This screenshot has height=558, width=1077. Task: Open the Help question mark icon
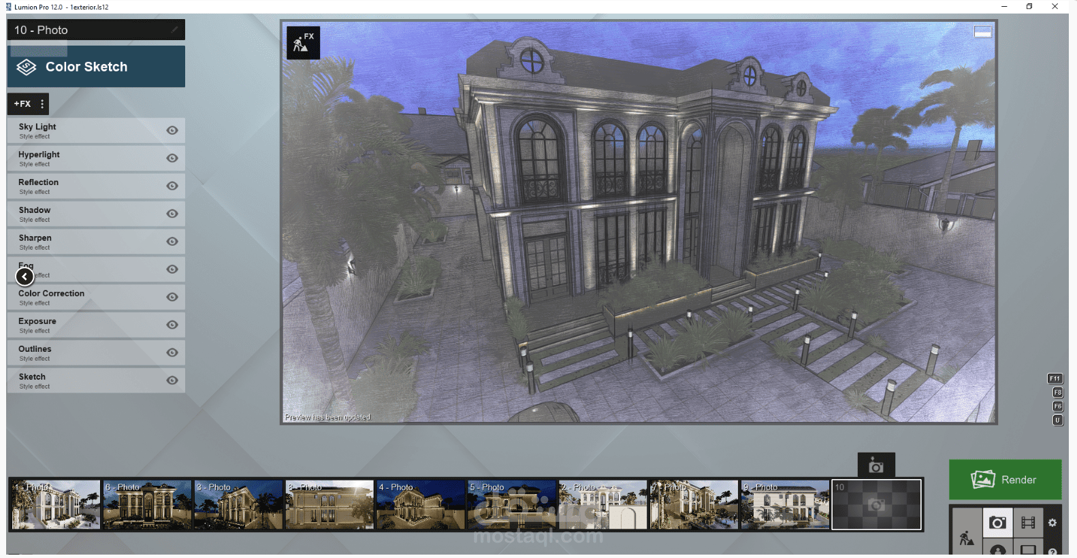click(x=1052, y=551)
